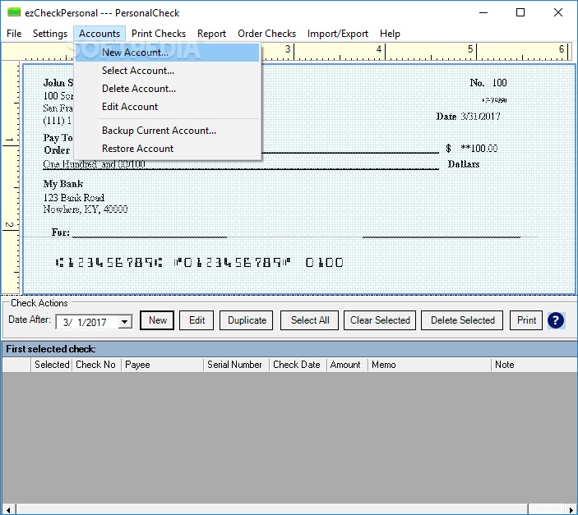Open the Order Checks menu
Viewport: 578px width, 515px height.
pos(267,34)
